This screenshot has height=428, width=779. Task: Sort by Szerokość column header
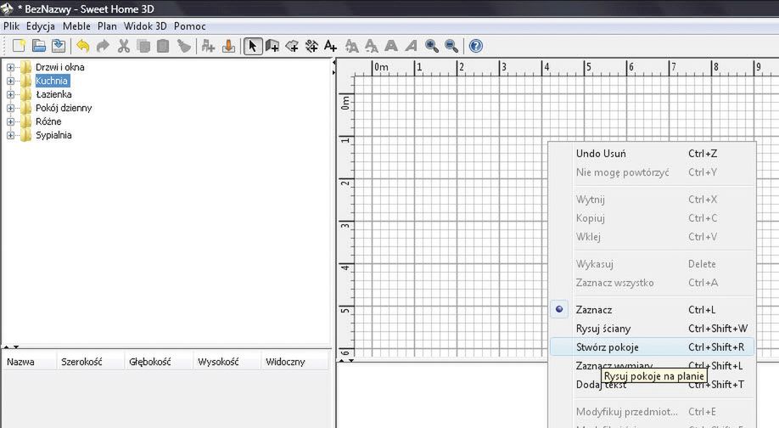coord(91,362)
